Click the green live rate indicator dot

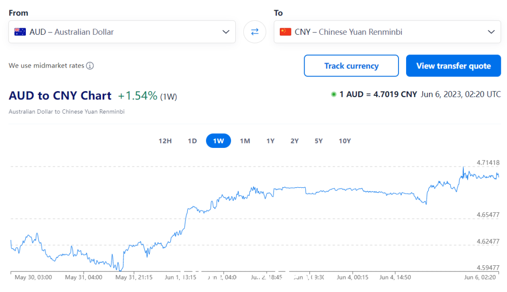(333, 94)
